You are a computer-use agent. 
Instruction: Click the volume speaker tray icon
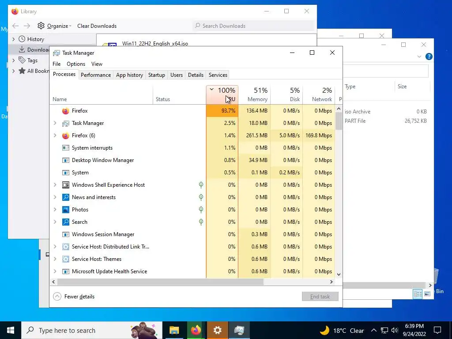click(395, 330)
